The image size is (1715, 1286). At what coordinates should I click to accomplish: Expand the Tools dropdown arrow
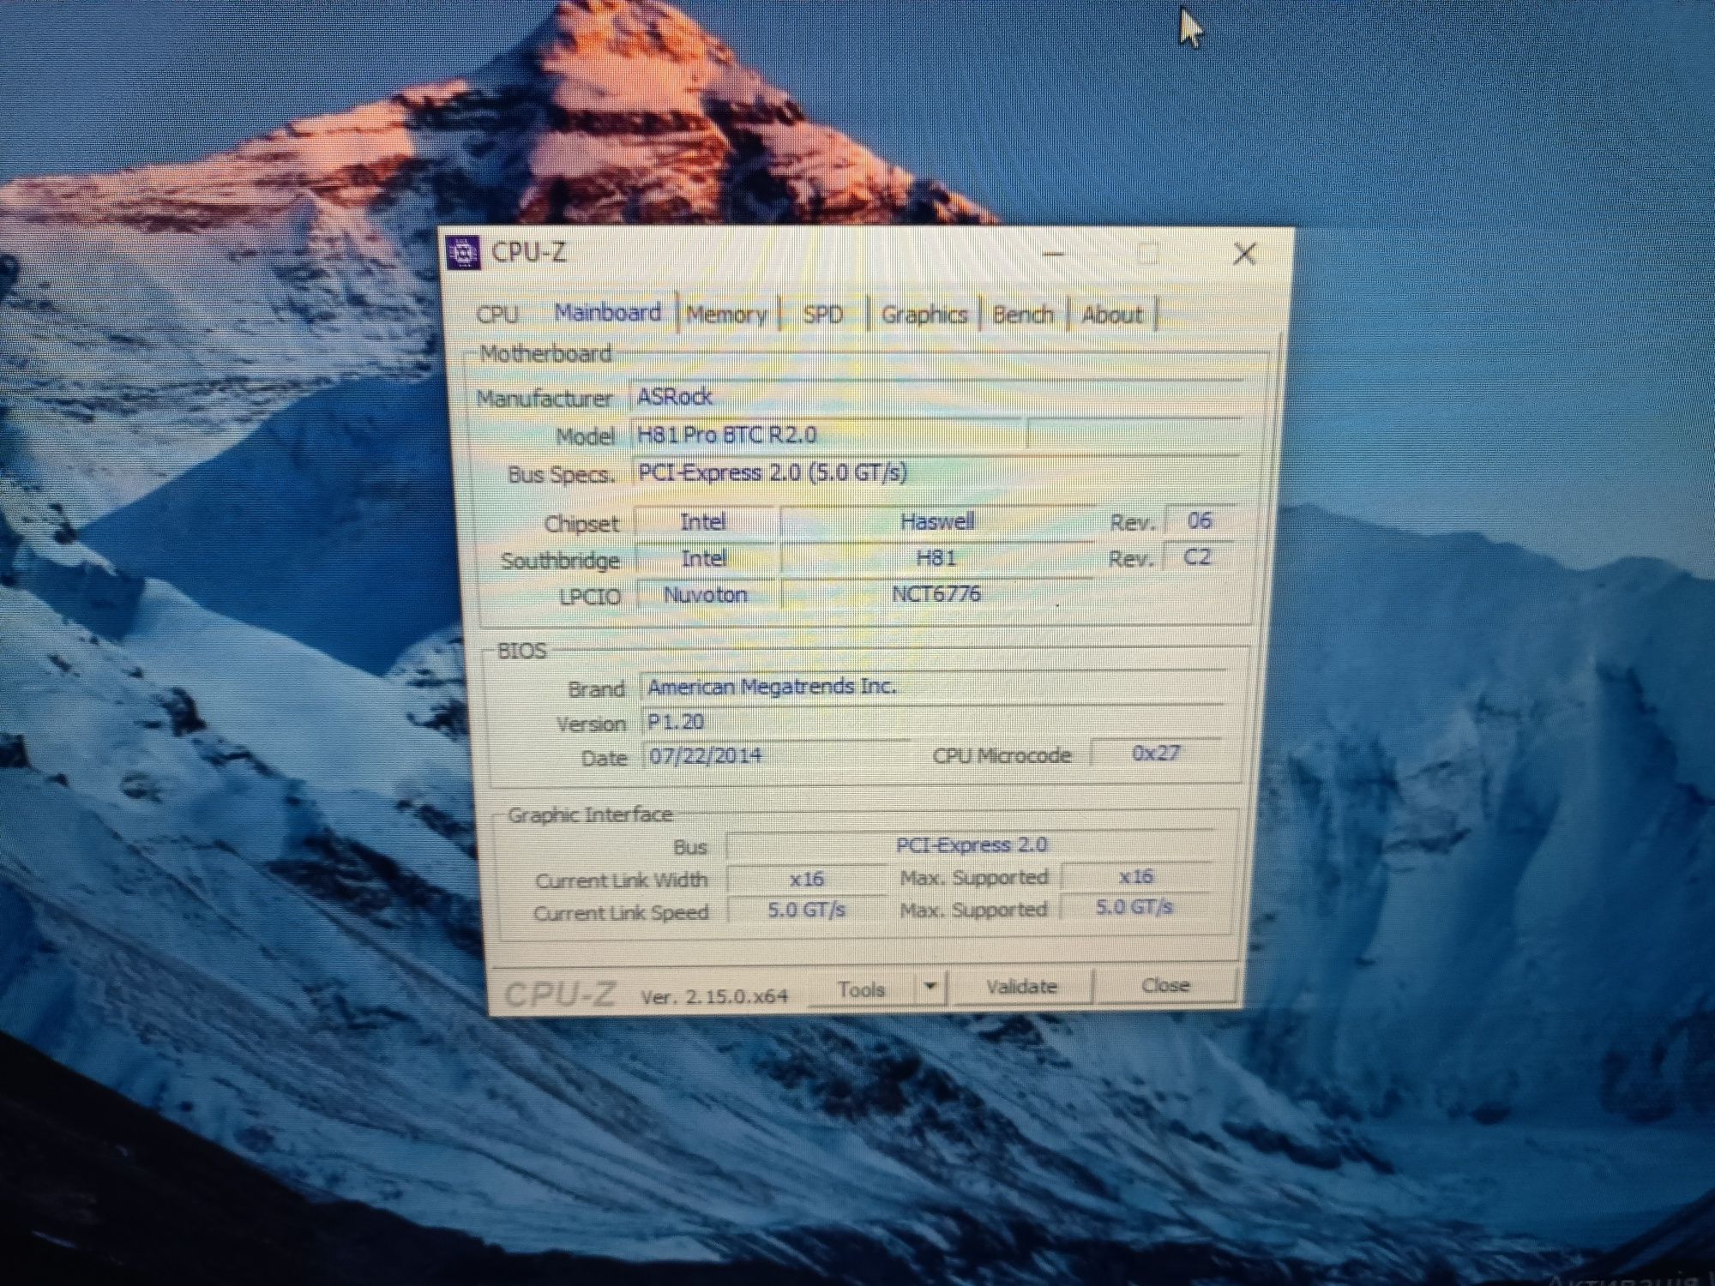pos(930,988)
